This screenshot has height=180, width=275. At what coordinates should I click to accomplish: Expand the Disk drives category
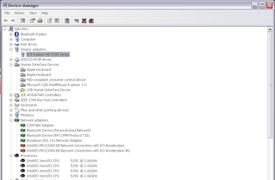[x=11, y=45]
